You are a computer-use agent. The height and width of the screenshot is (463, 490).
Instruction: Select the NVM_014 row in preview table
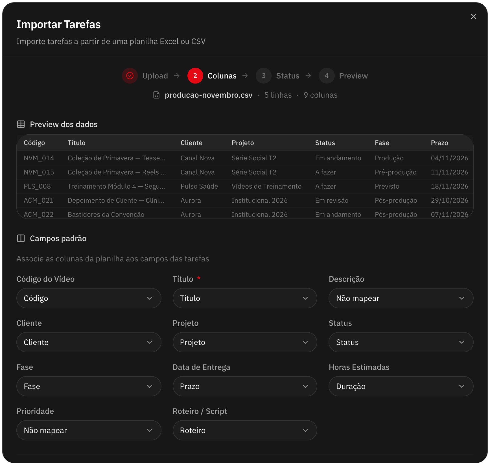pyautogui.click(x=245, y=158)
